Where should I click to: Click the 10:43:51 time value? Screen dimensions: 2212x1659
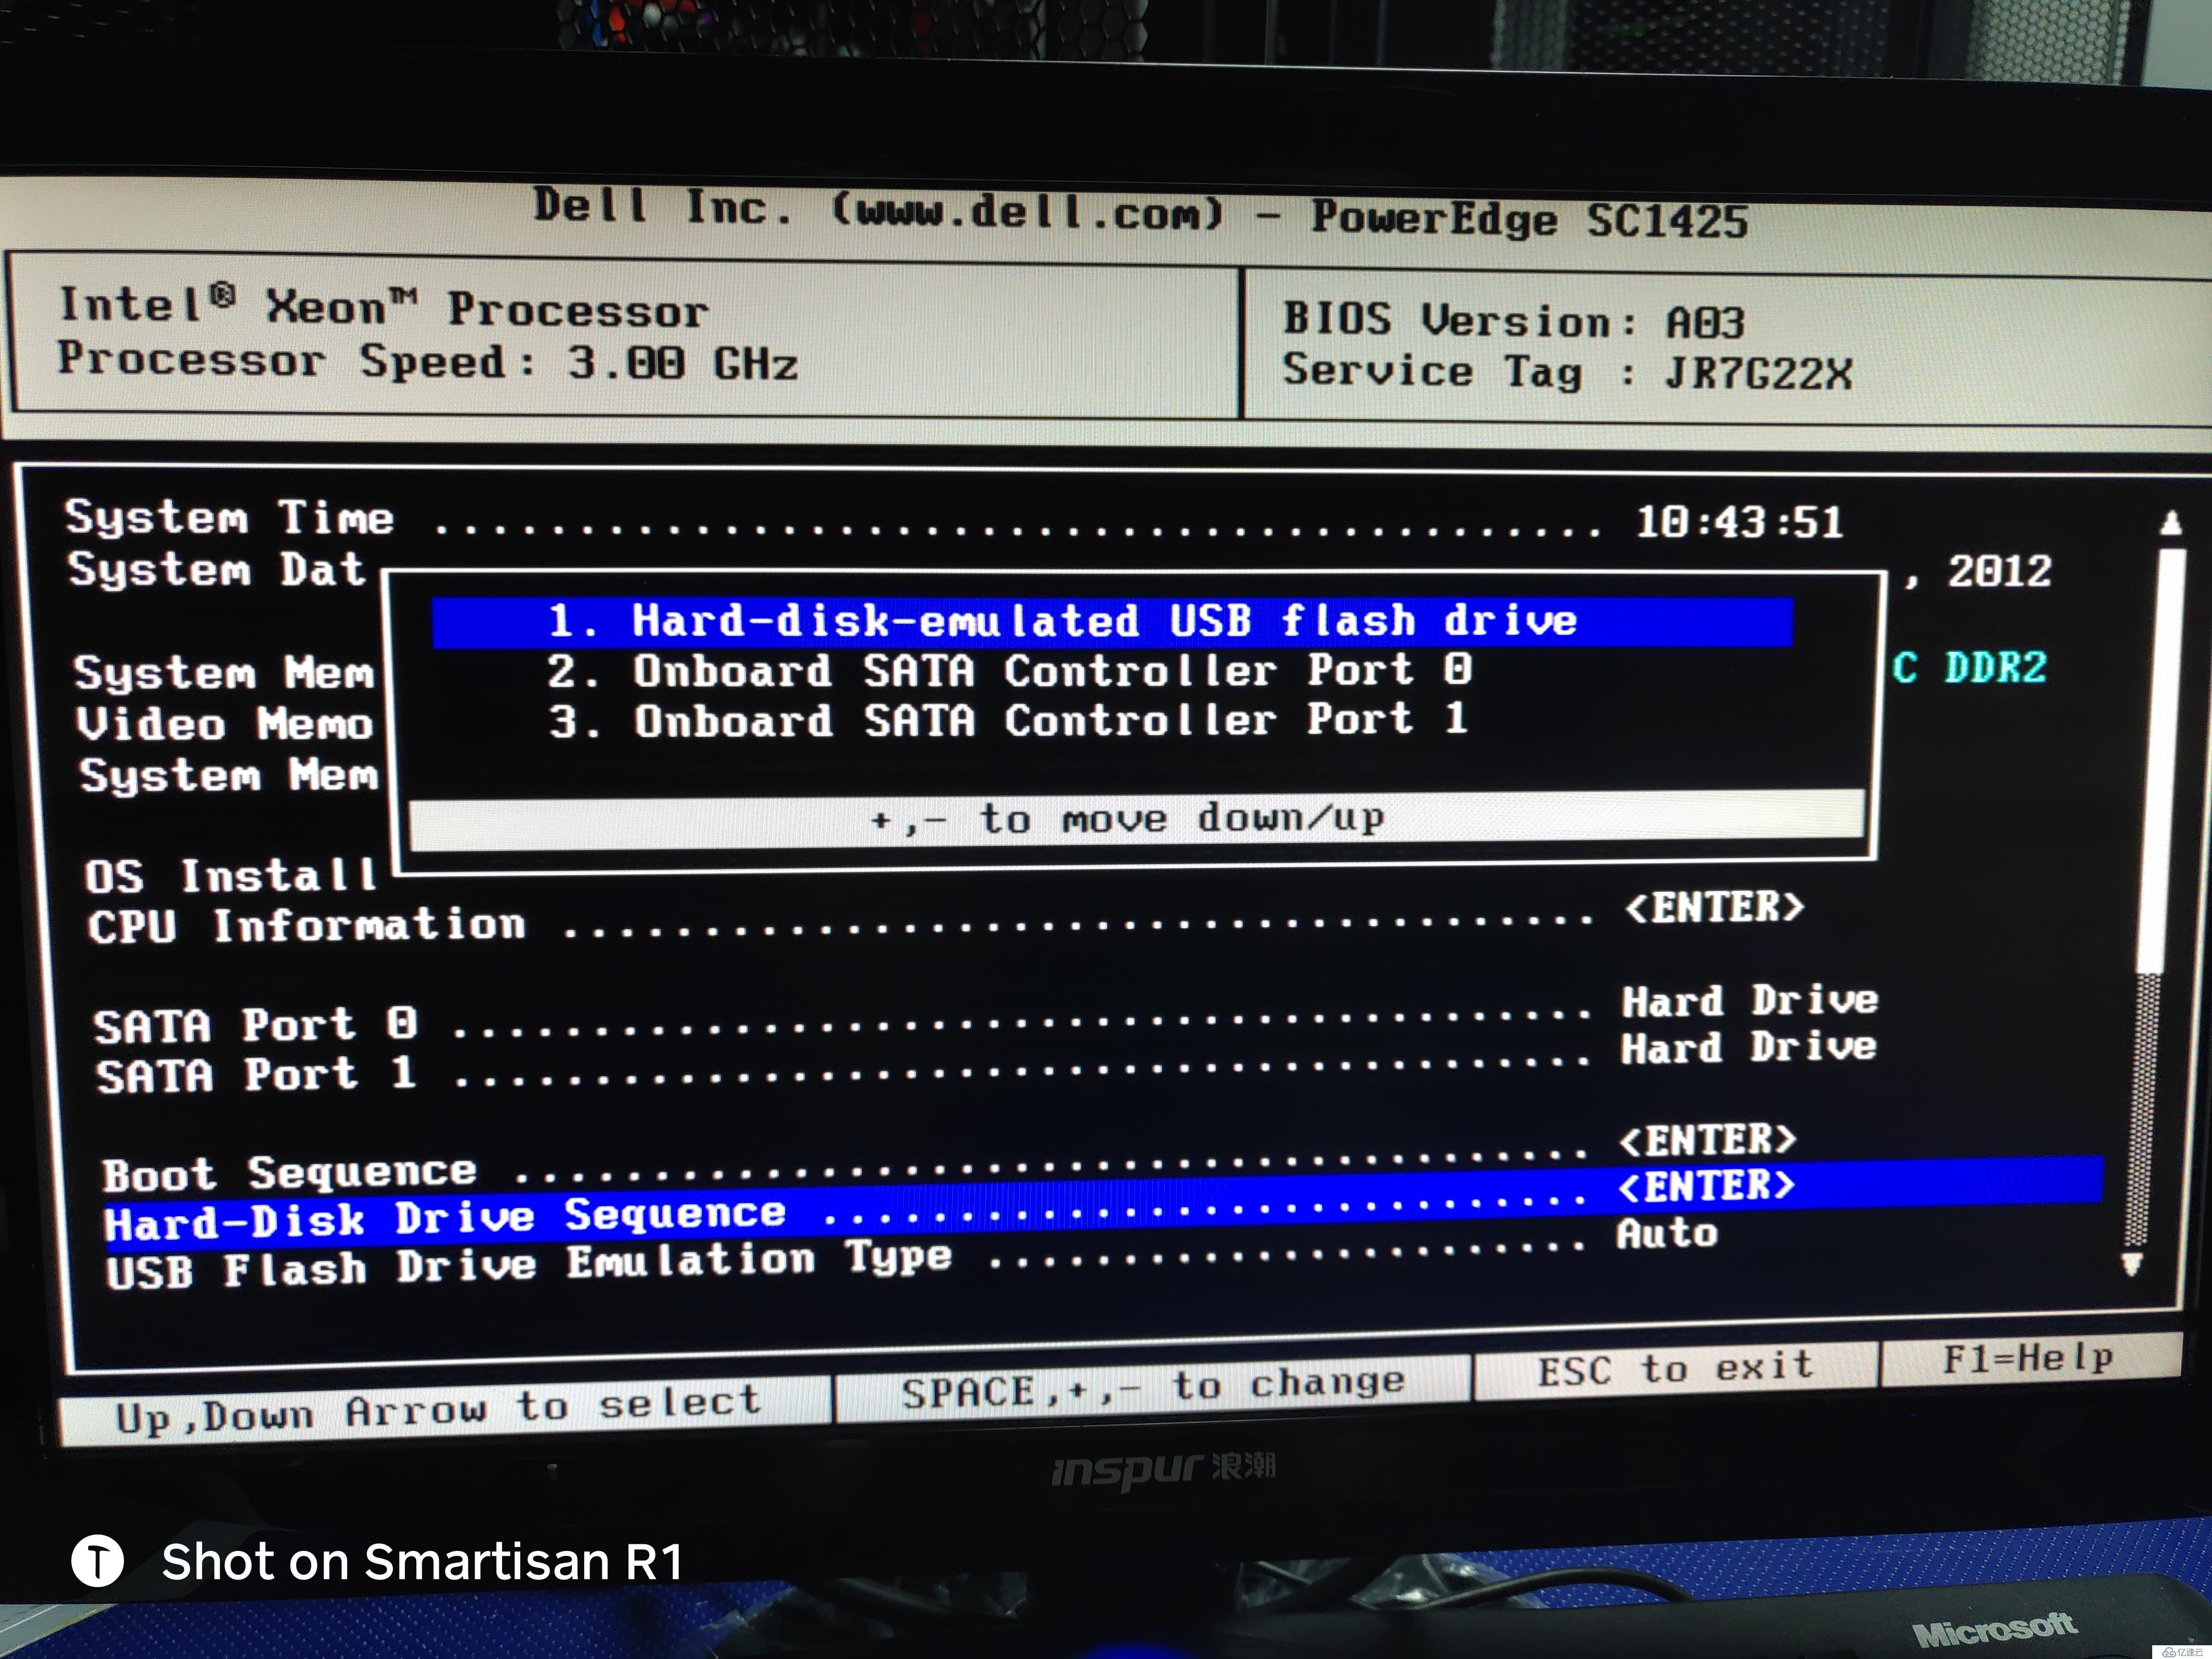coord(1739,522)
